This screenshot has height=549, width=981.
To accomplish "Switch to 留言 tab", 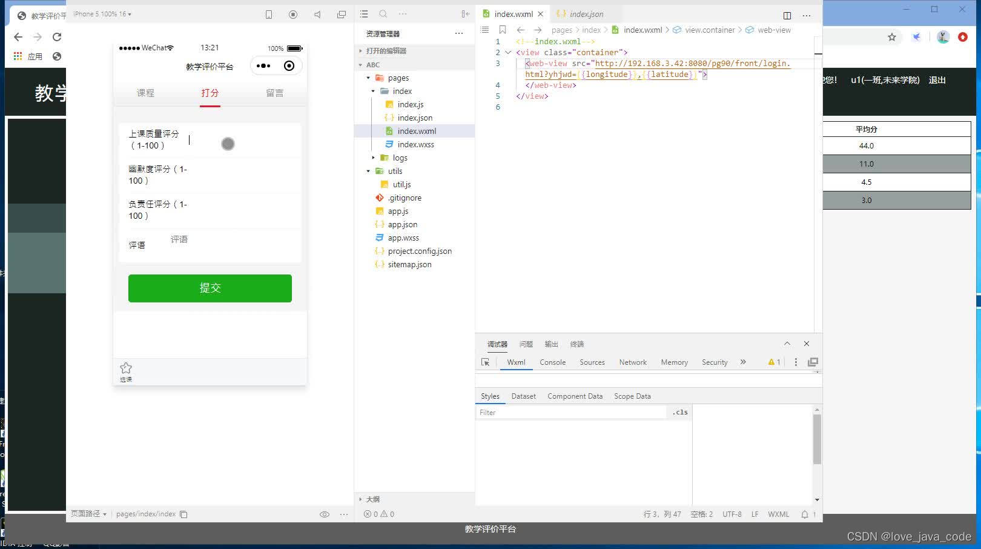I will tap(275, 93).
